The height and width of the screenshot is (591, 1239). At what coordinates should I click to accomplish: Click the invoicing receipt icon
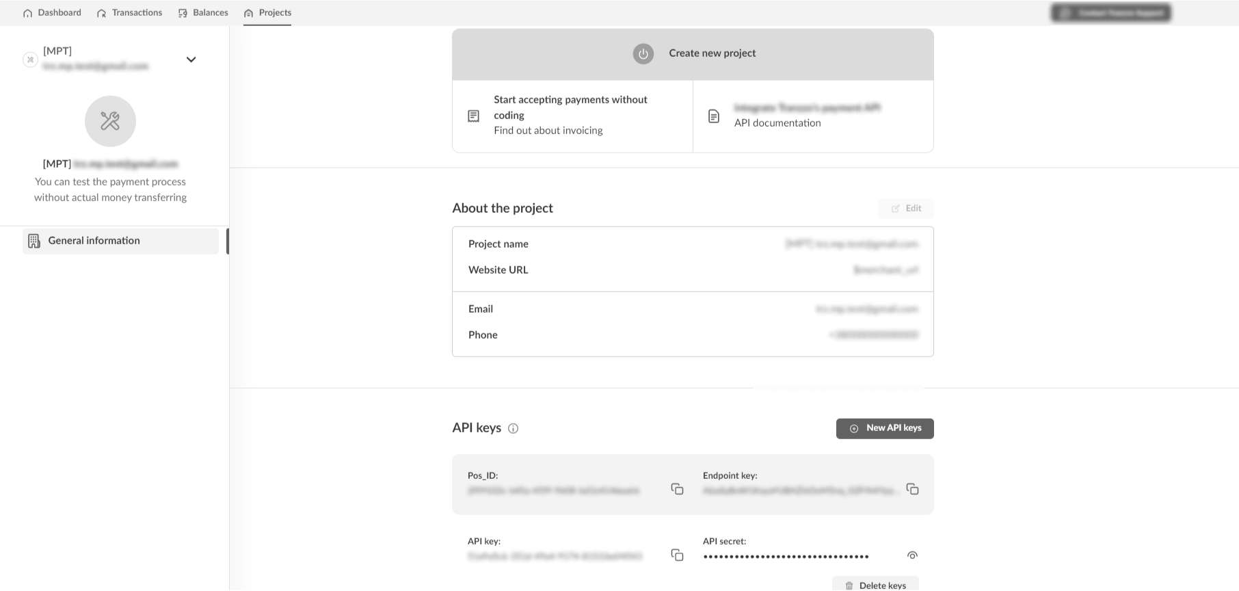473,116
